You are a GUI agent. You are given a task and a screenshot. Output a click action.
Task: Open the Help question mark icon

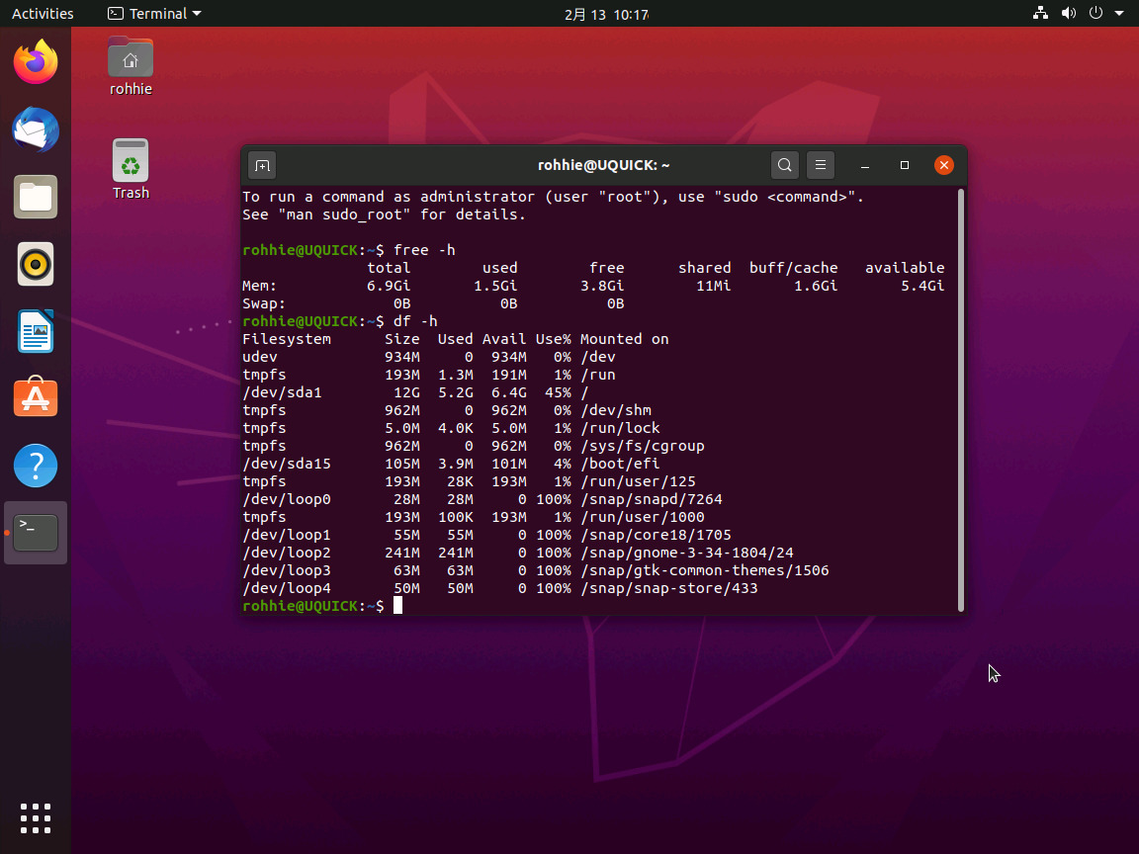pyautogui.click(x=36, y=466)
